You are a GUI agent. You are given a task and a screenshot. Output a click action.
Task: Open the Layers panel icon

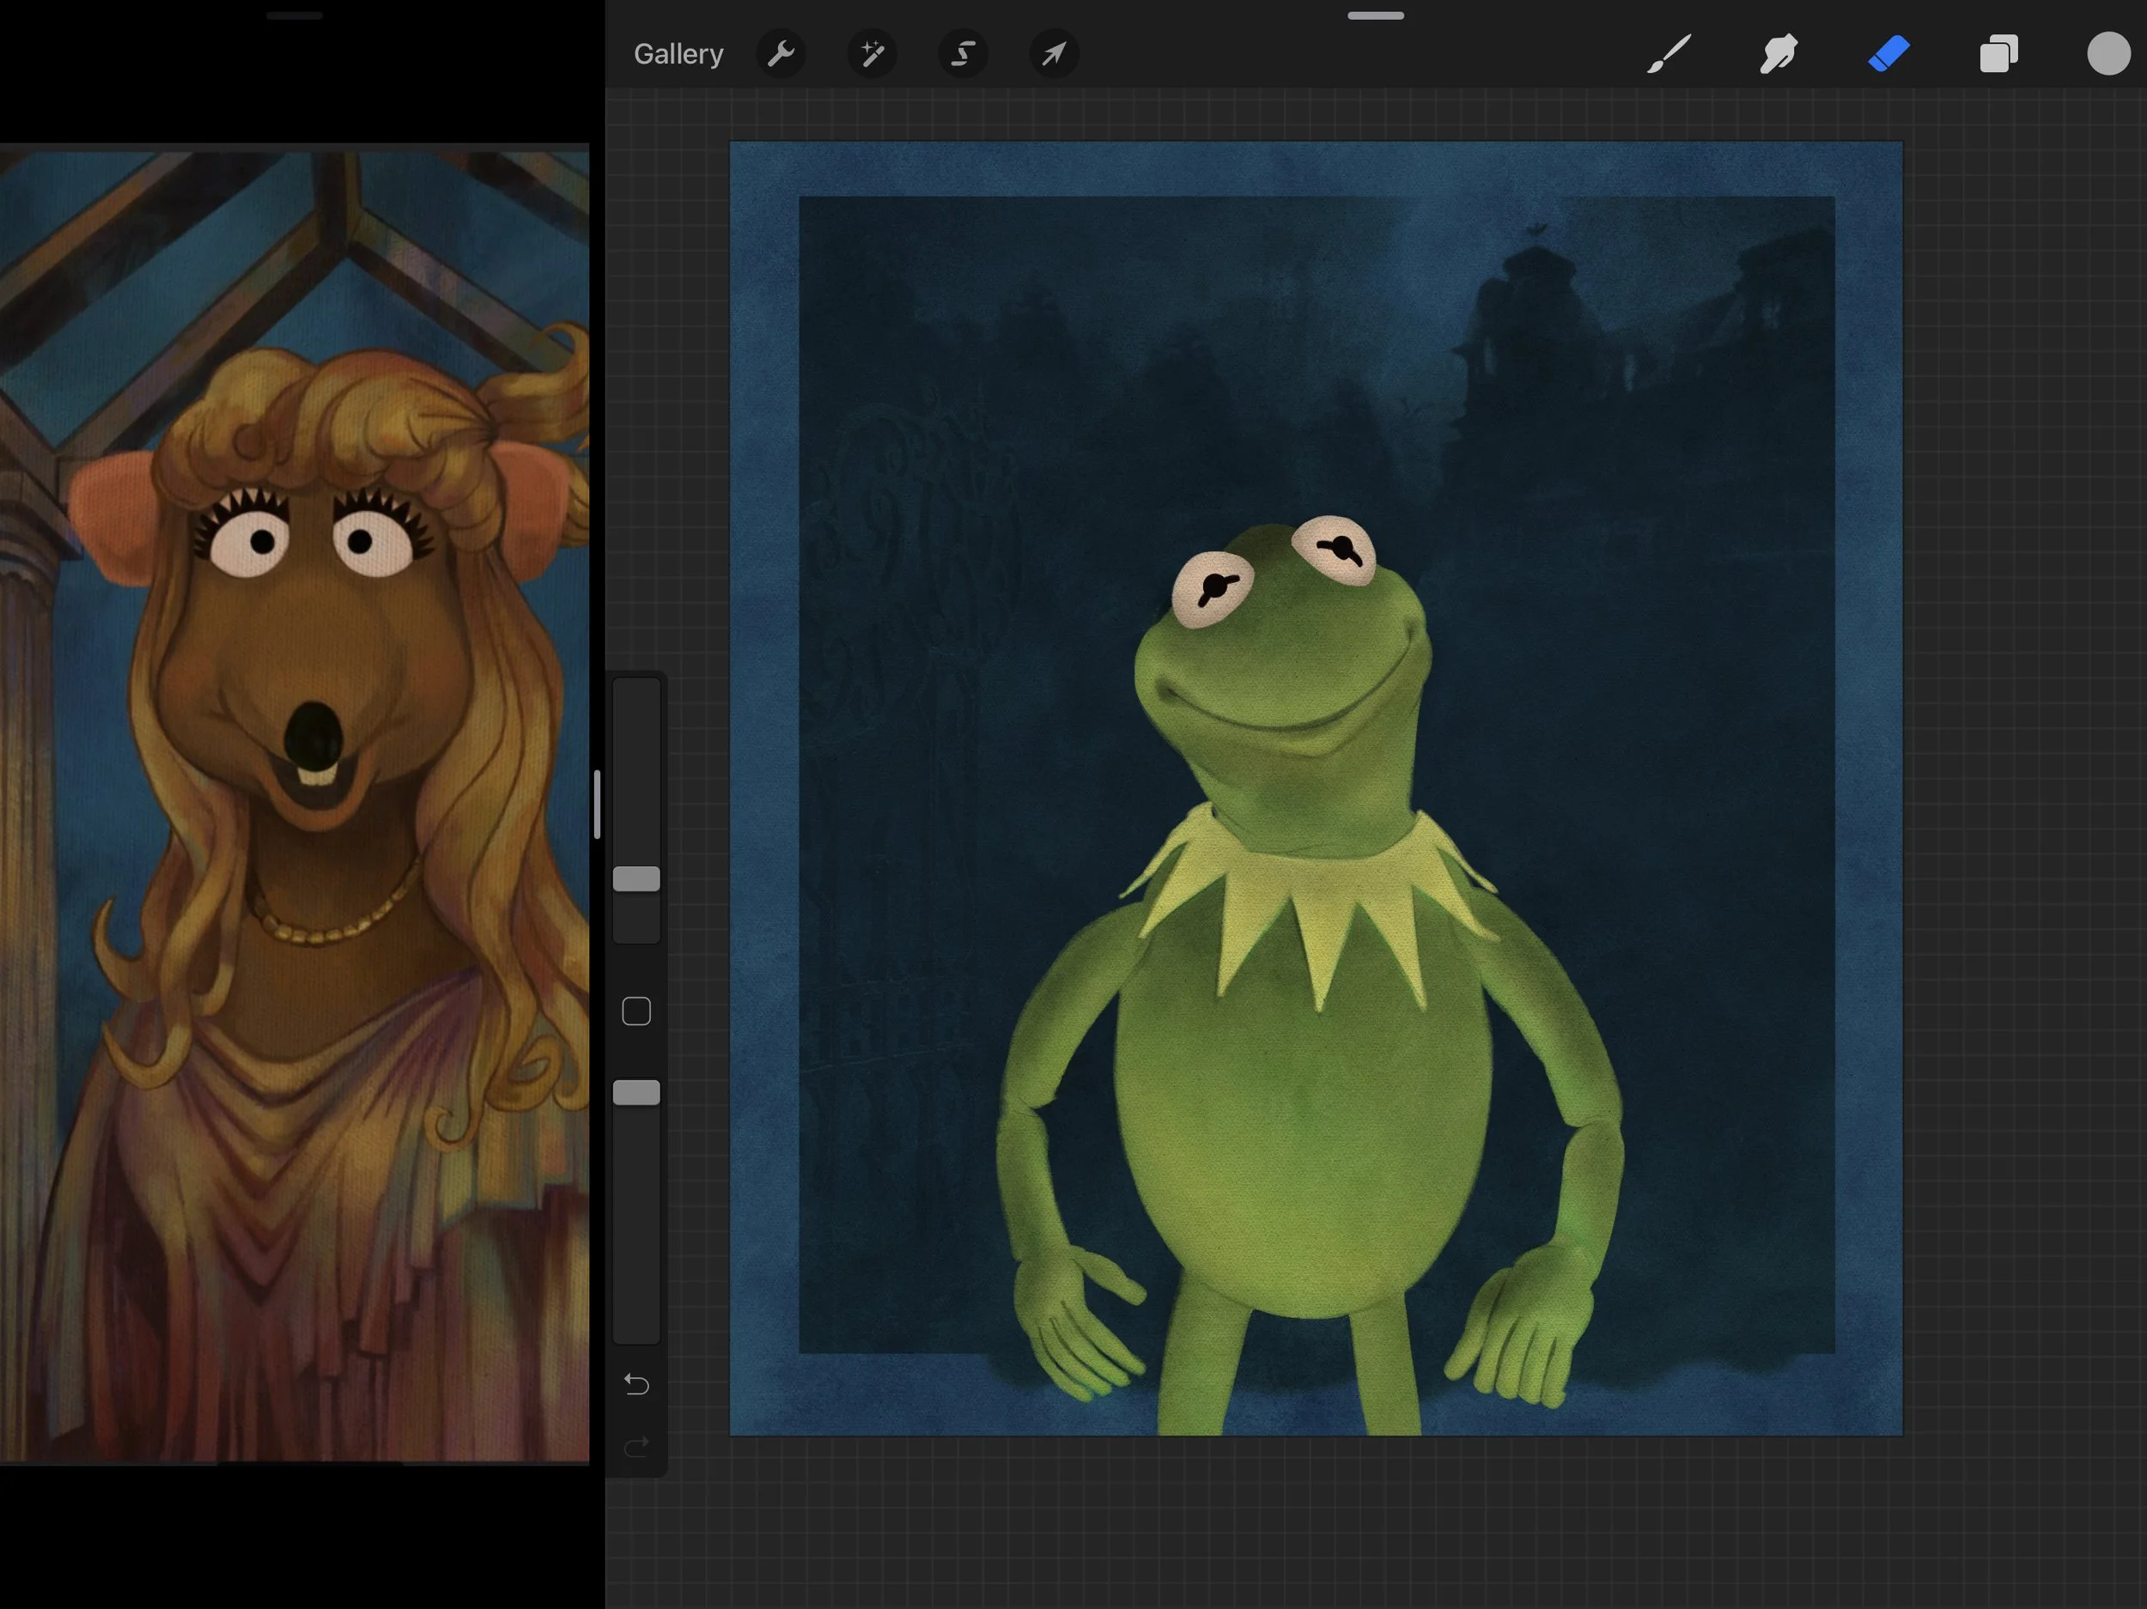pyautogui.click(x=1998, y=53)
